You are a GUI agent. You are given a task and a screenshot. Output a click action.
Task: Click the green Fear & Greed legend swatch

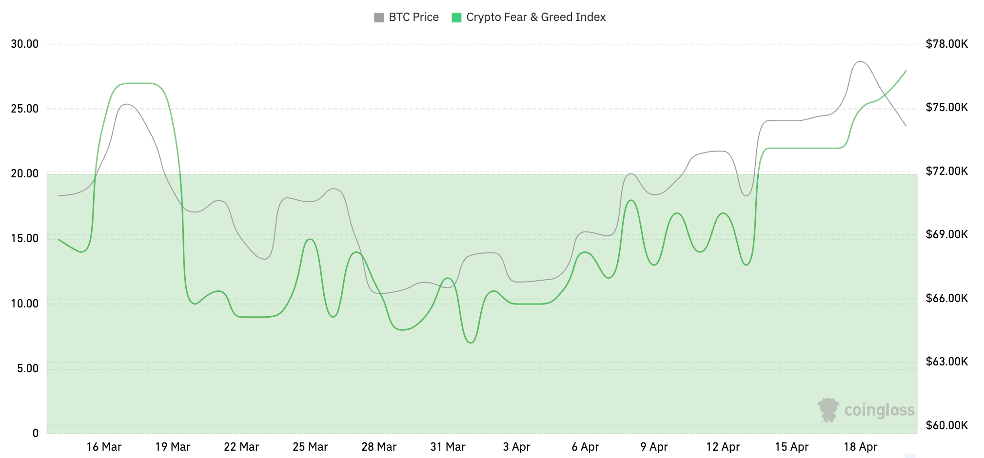(456, 18)
